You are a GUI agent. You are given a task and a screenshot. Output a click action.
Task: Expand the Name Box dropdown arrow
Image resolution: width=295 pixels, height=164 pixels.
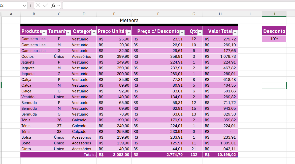(24, 5)
